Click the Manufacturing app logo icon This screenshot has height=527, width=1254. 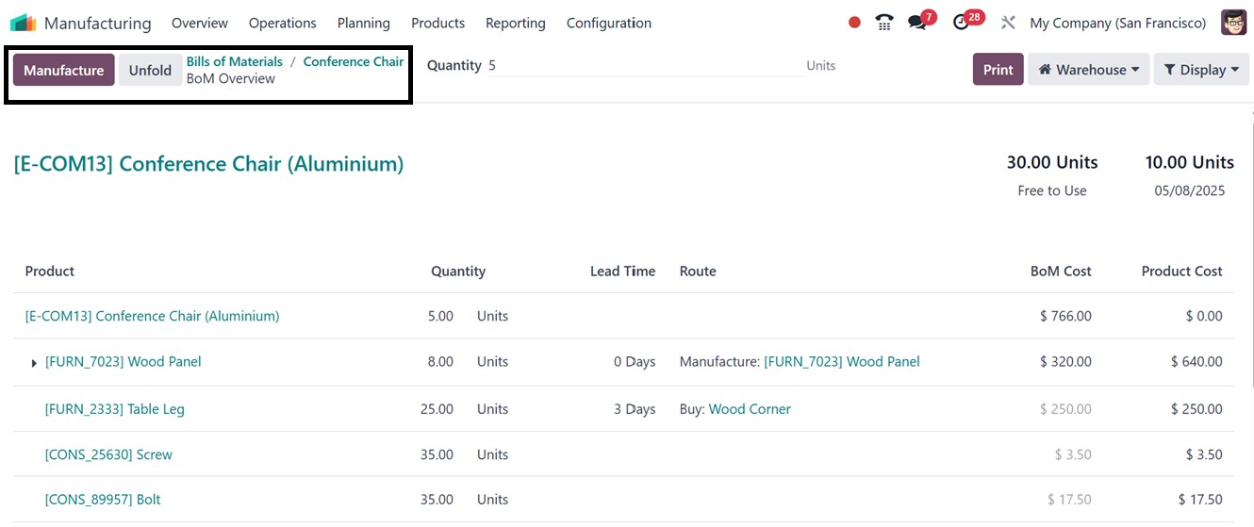click(24, 23)
